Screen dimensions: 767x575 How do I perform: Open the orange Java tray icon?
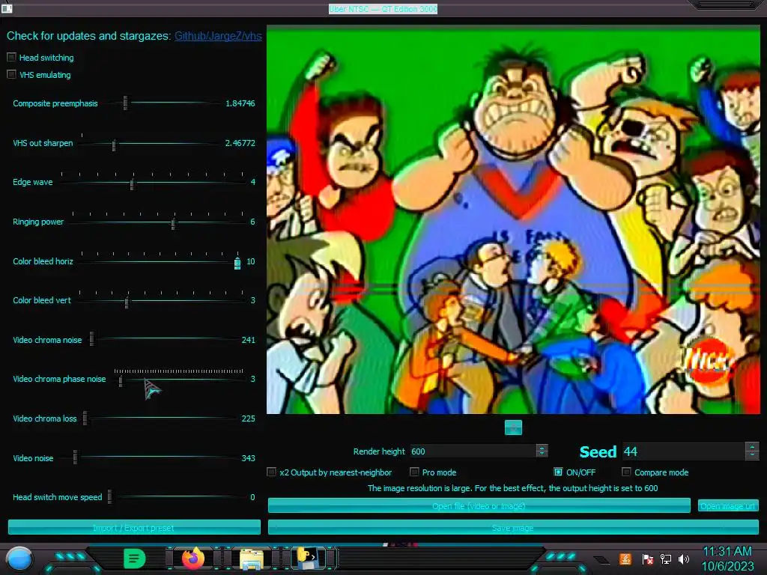(x=625, y=559)
